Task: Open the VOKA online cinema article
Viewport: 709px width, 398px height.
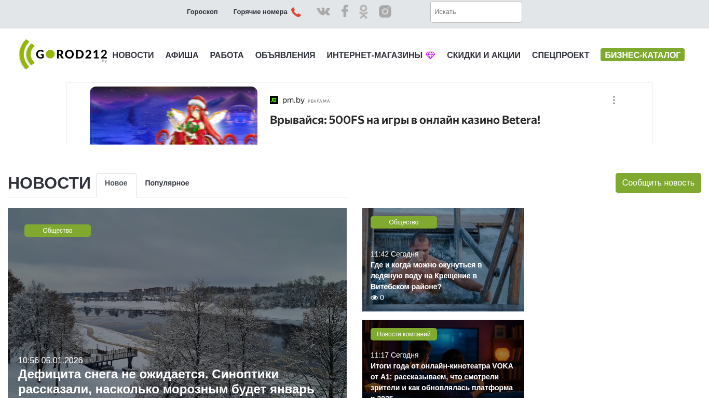Action: point(442,379)
